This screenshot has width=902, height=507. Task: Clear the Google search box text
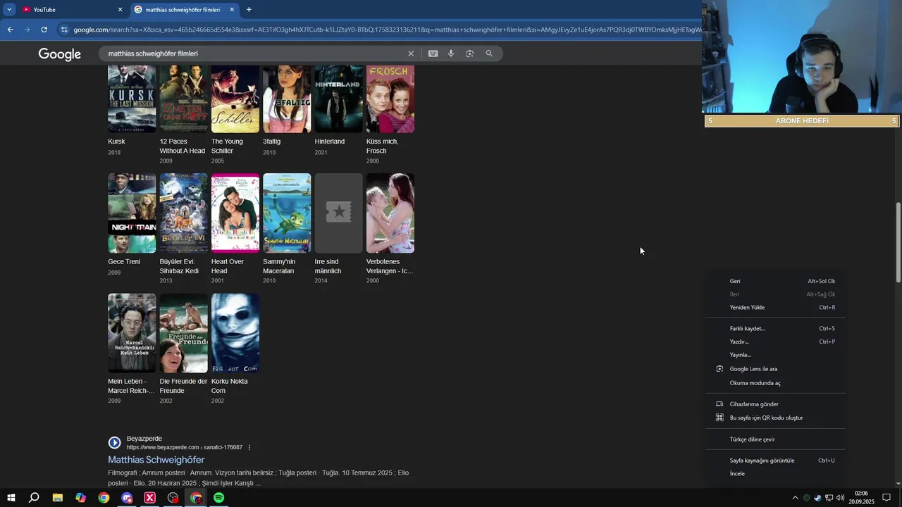click(411, 54)
